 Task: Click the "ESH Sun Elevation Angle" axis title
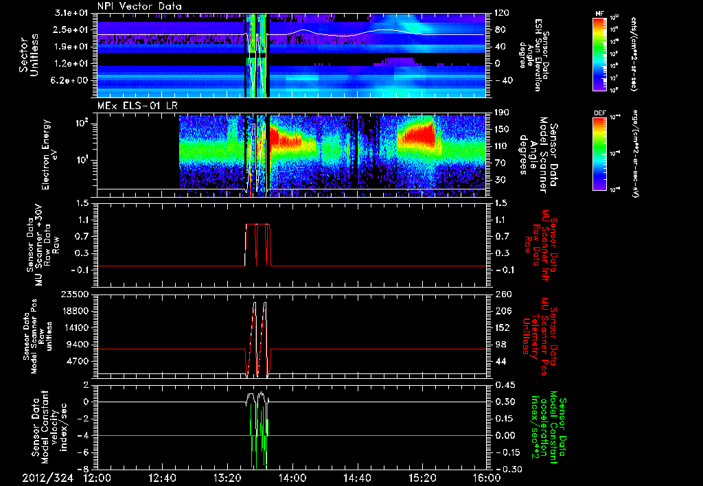click(533, 55)
